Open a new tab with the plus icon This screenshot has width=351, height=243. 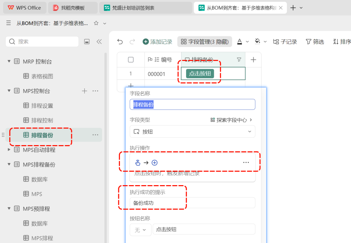pos(293,8)
